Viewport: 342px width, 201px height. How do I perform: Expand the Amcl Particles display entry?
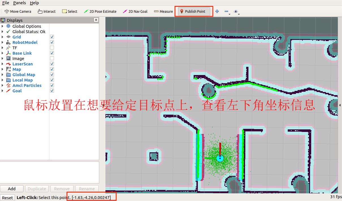[x=3, y=85]
